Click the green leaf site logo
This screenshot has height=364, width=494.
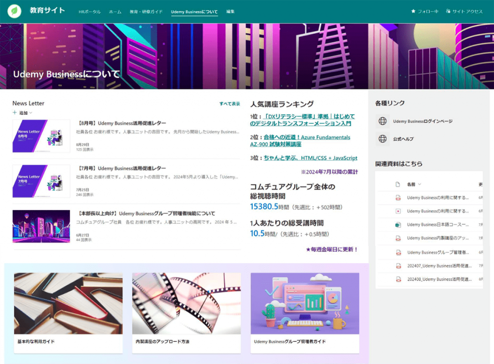(x=14, y=11)
